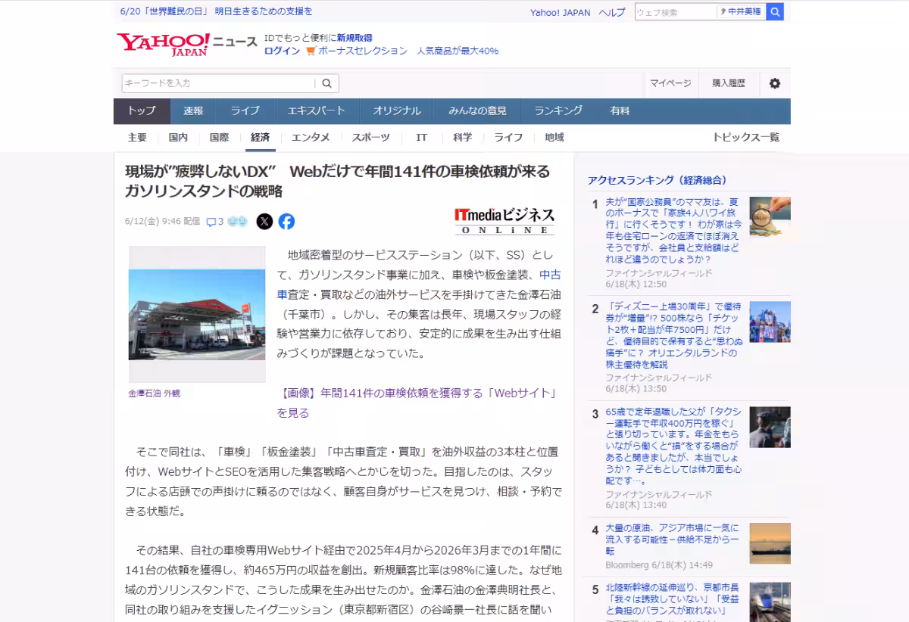Open the ランキング tab

pyautogui.click(x=558, y=111)
